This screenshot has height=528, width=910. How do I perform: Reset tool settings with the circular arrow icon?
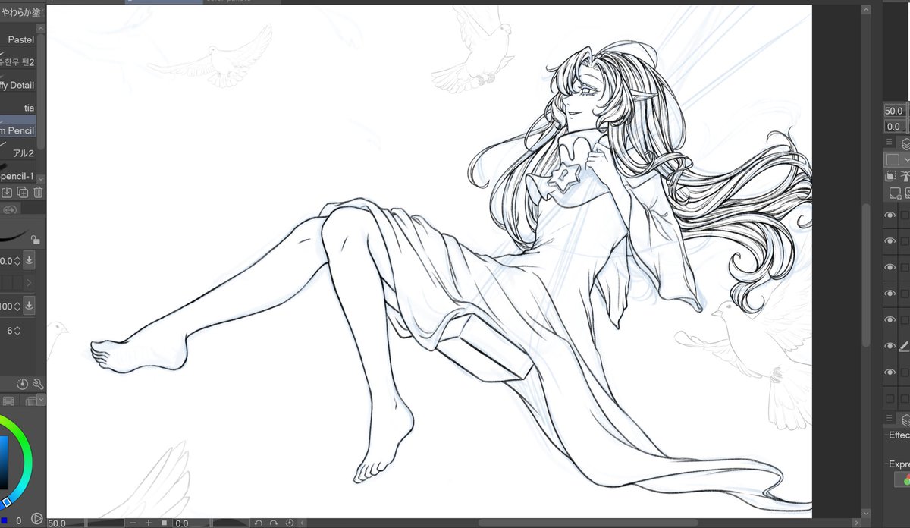click(x=22, y=385)
